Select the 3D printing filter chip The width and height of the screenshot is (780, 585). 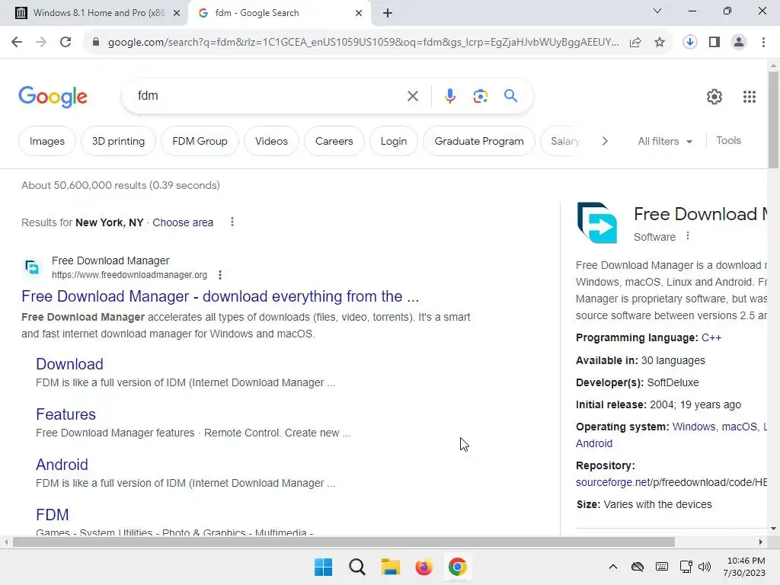click(x=118, y=141)
